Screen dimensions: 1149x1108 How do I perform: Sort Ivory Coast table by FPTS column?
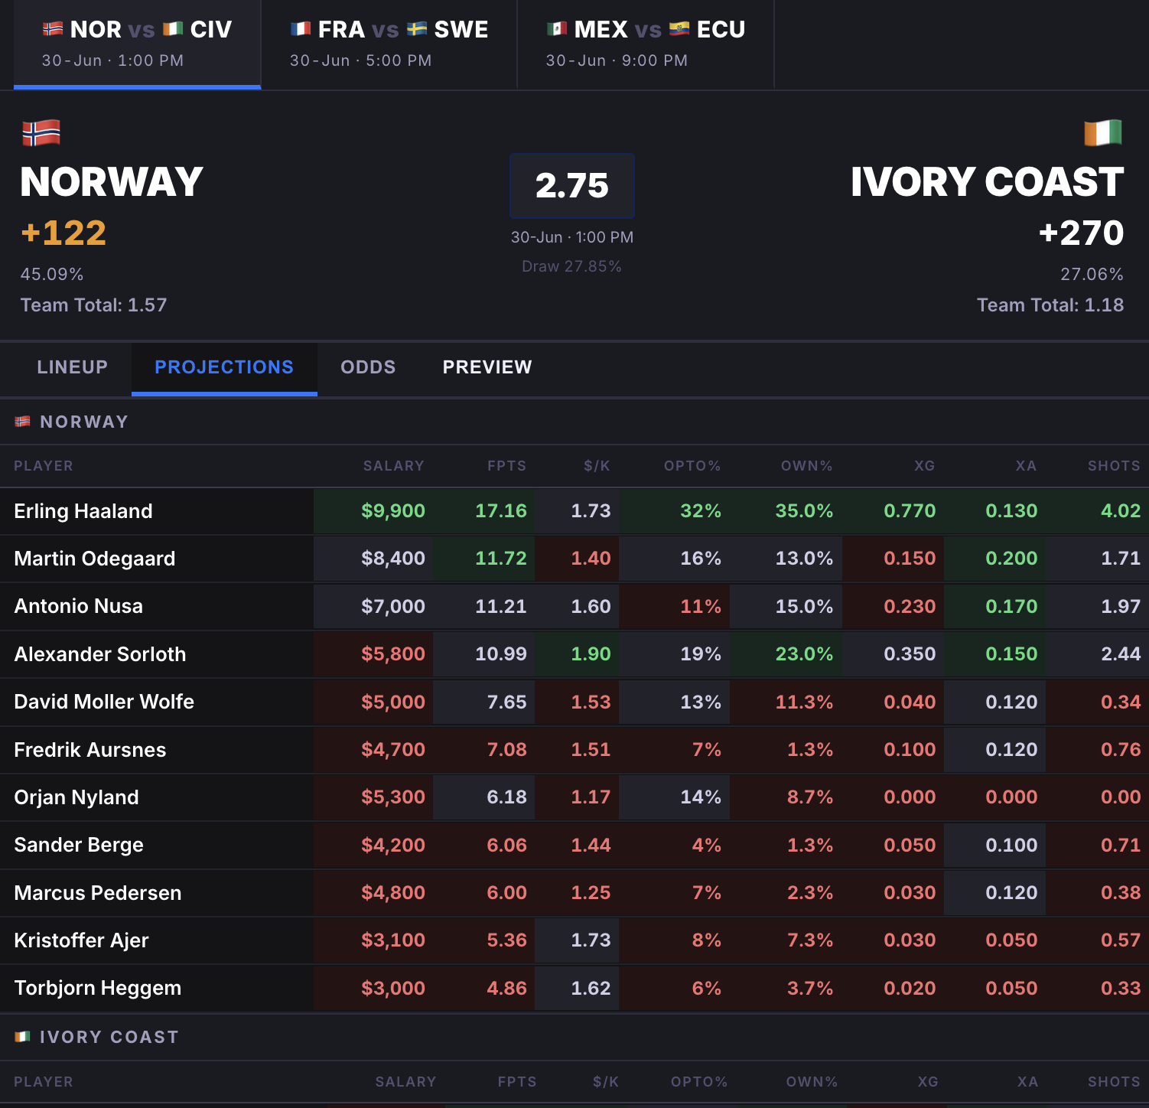click(x=517, y=1082)
